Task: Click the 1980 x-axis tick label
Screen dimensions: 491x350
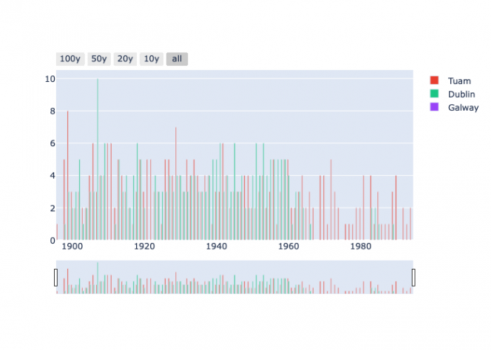Action: 360,247
